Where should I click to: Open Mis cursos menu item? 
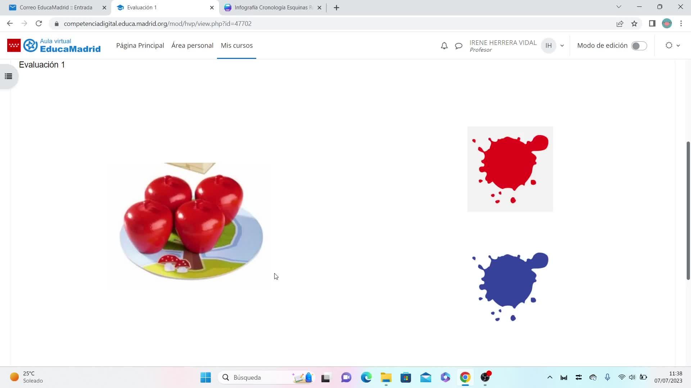click(x=236, y=46)
